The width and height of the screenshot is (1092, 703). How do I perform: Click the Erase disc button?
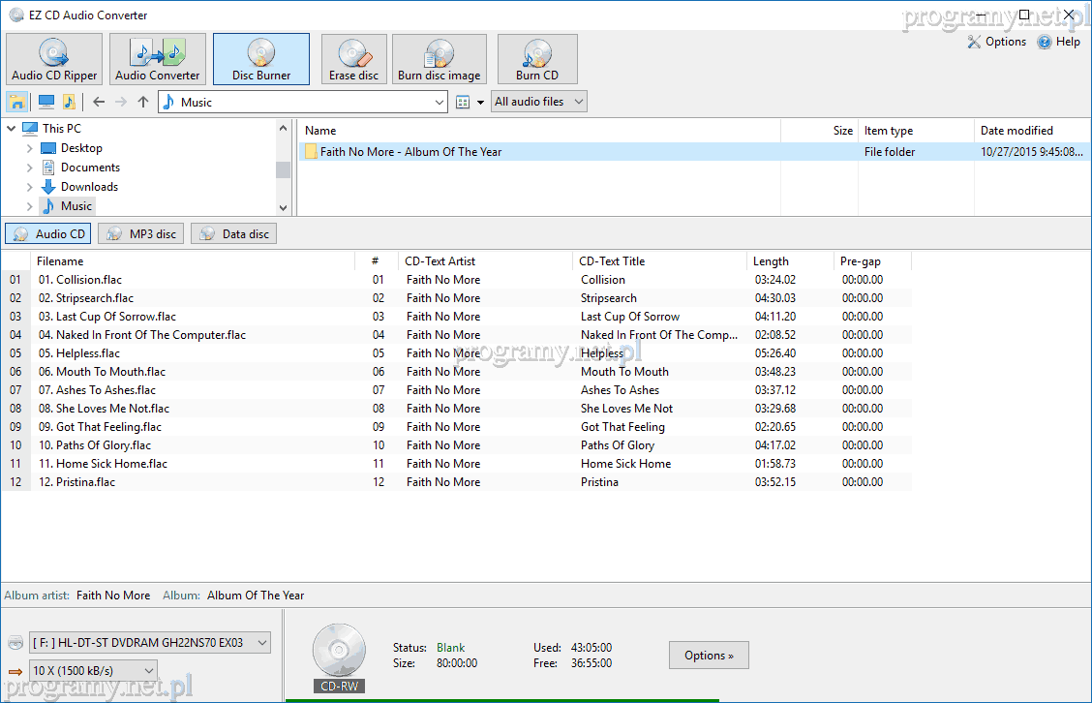pyautogui.click(x=353, y=59)
